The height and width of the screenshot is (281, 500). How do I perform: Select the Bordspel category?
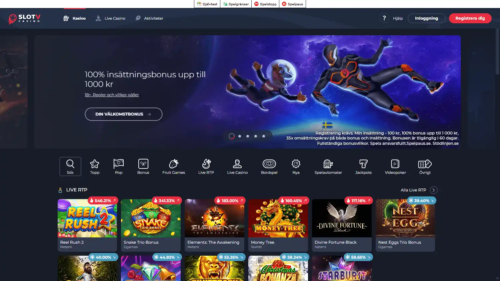[x=269, y=166]
